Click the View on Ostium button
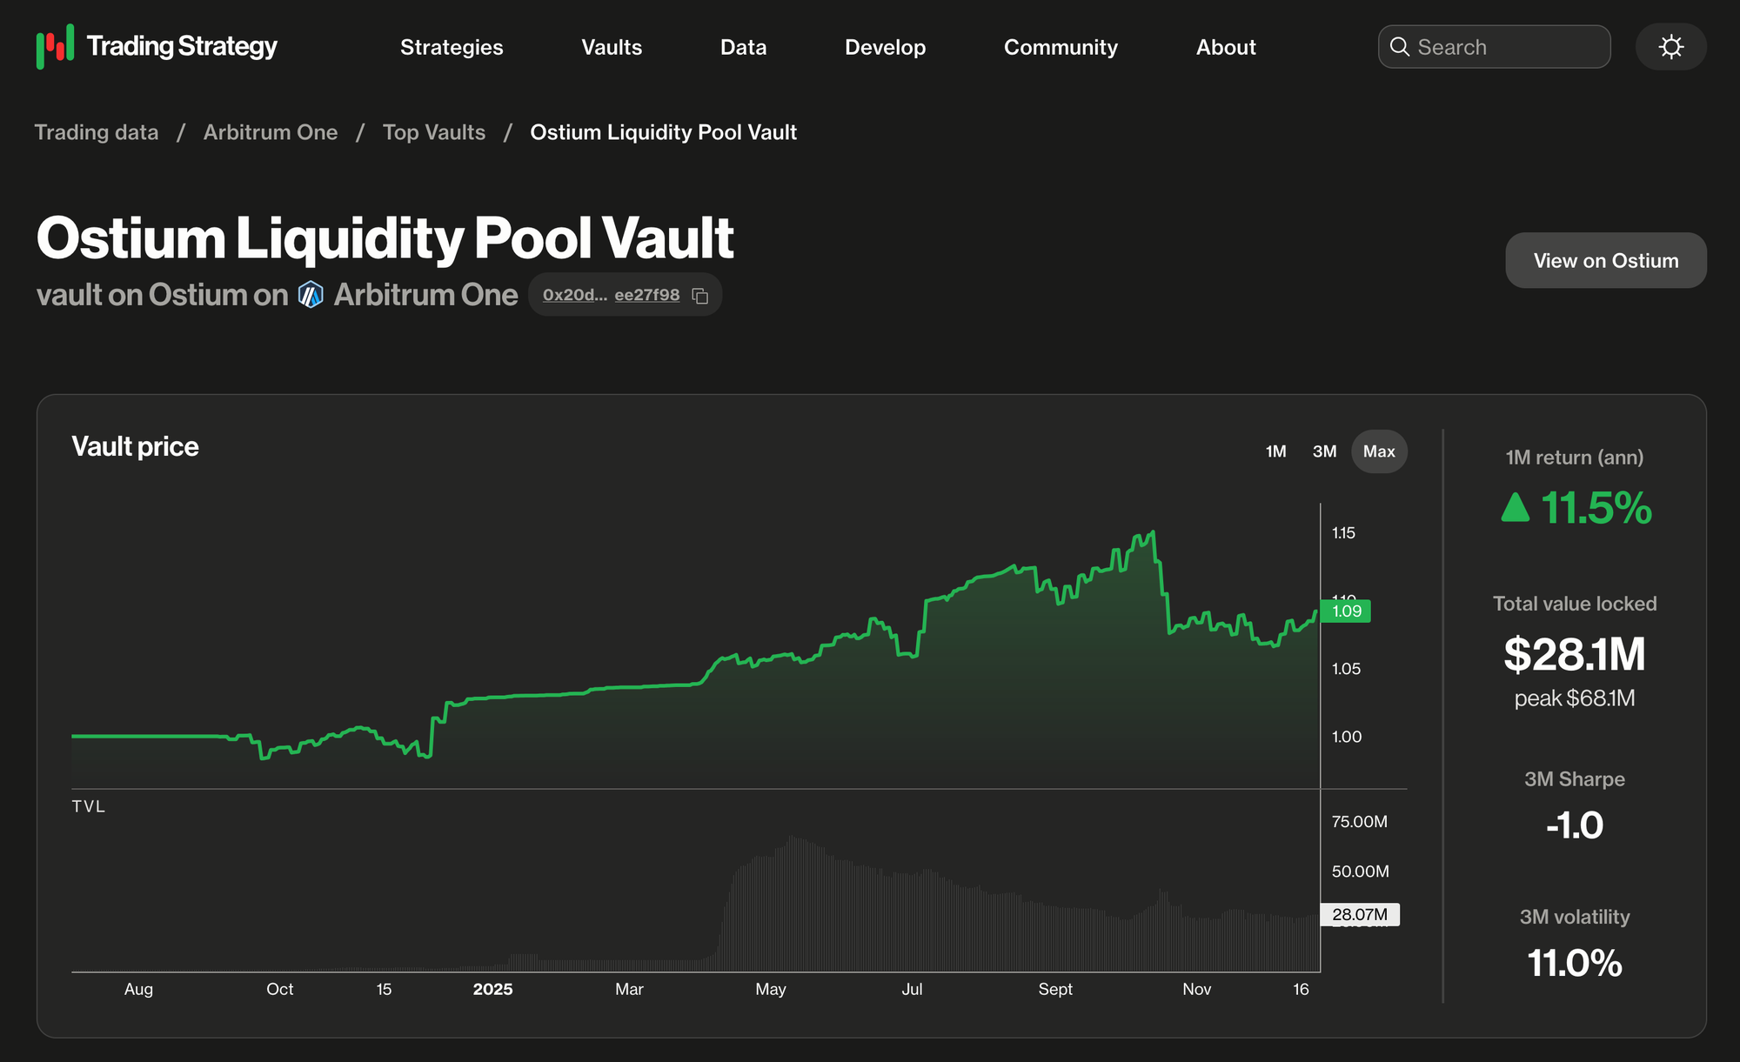This screenshot has height=1062, width=1740. [x=1605, y=260]
